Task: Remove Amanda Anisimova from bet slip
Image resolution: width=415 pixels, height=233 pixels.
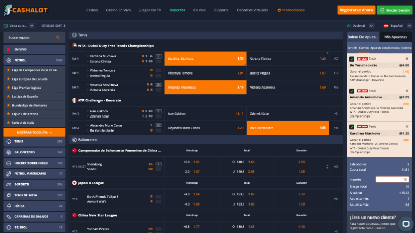Action: (x=407, y=91)
